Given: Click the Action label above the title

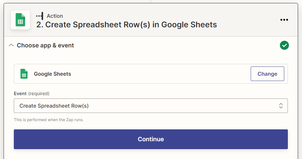Looking at the screenshot, I should (55, 16).
